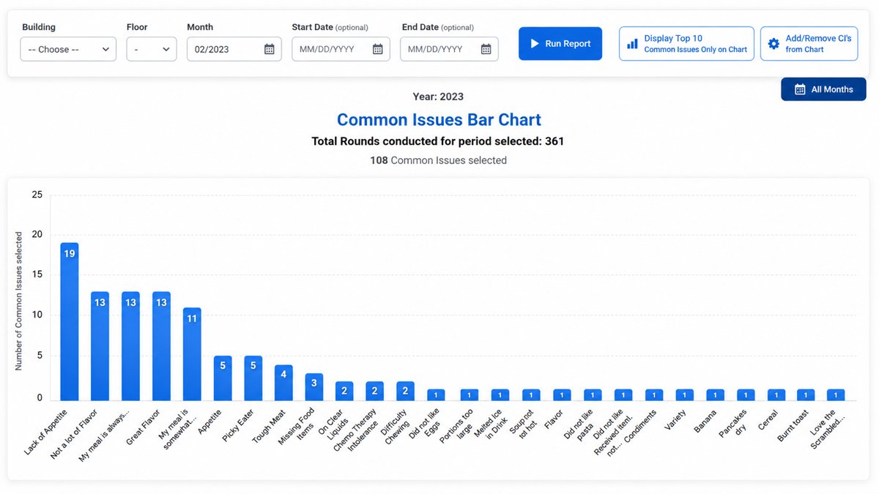Screen dimensions: 879x494
Task: Open the Start Date calendar icon
Action: coord(377,49)
